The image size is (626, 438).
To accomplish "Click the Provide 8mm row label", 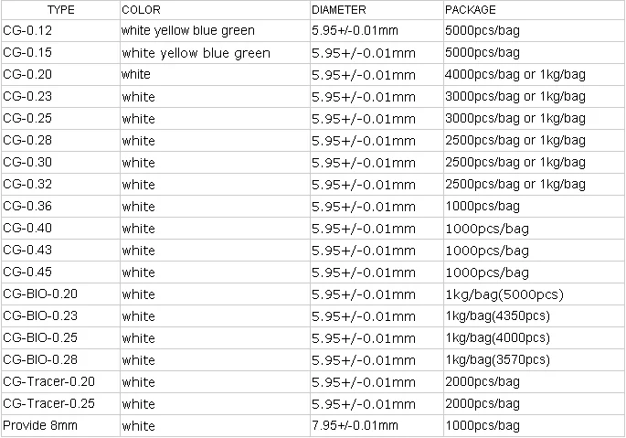I will pos(36,426).
